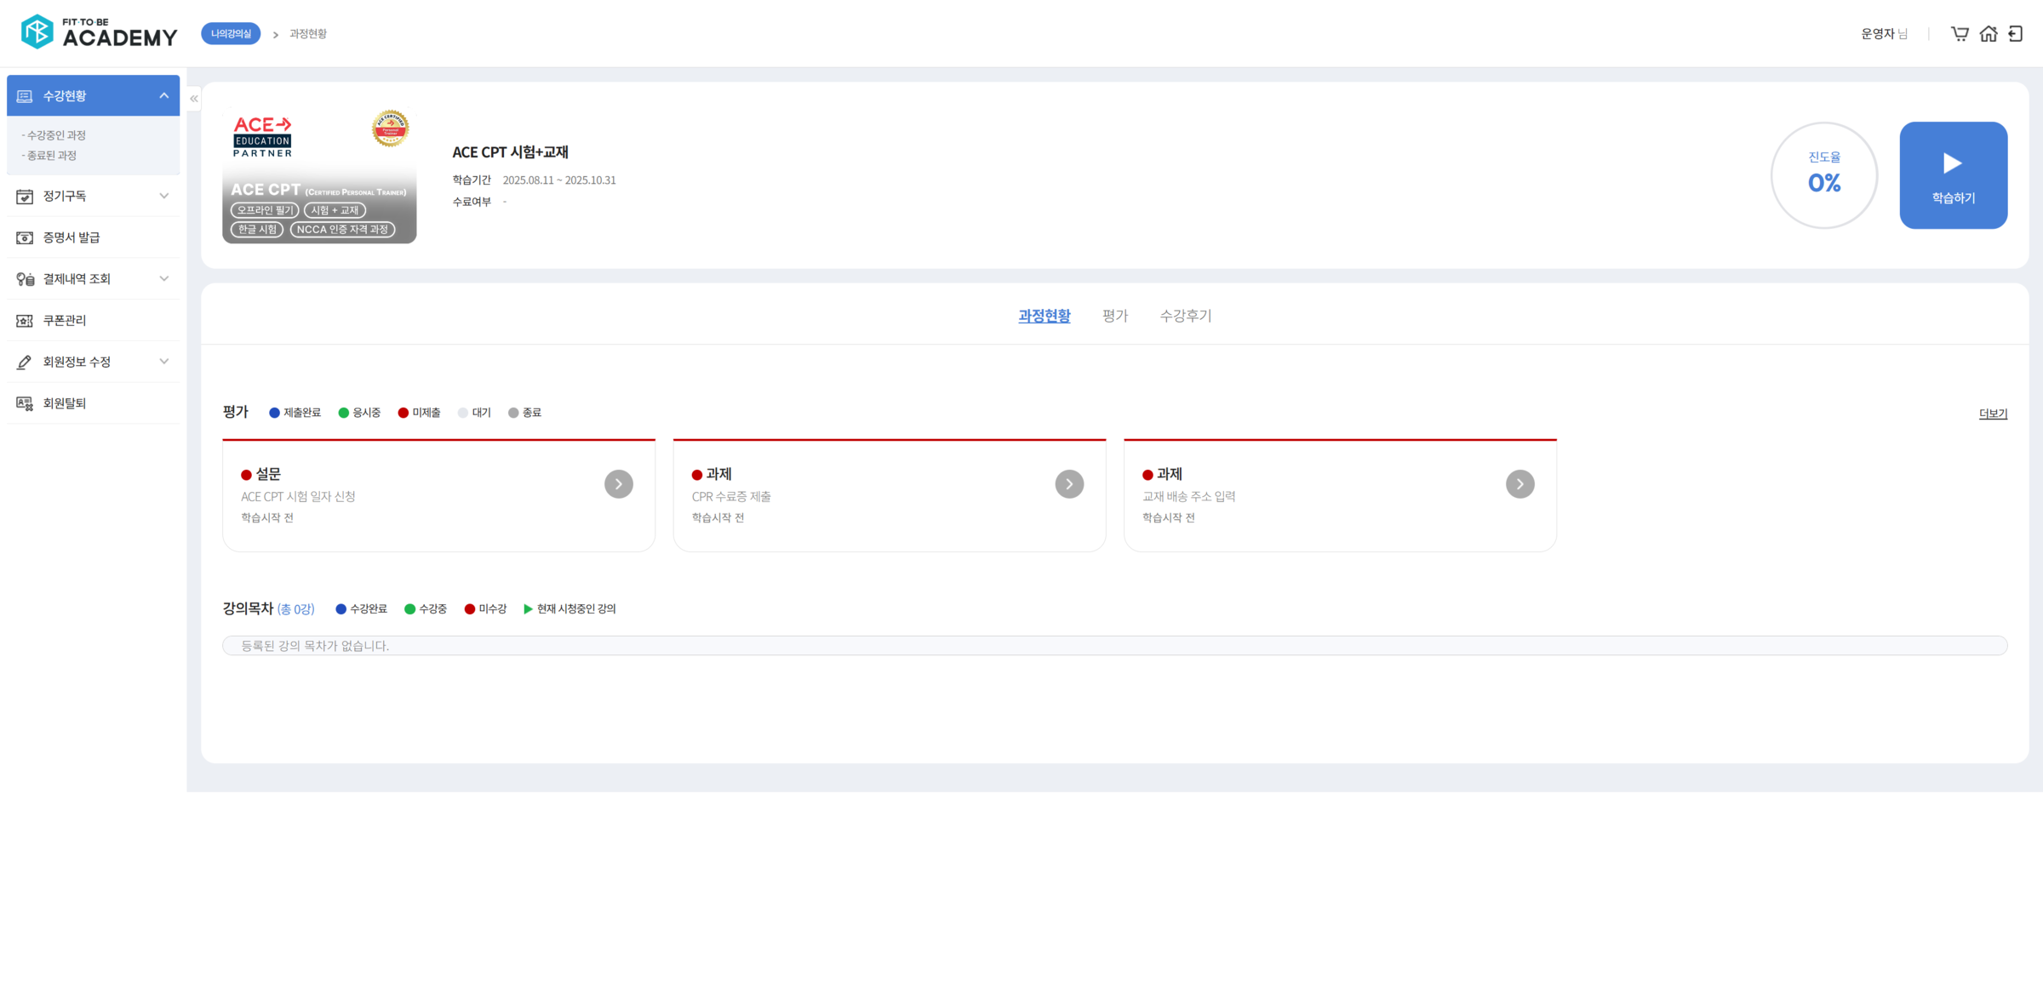Click Fit To Be Academy logo
The width and height of the screenshot is (2043, 982).
[99, 32]
